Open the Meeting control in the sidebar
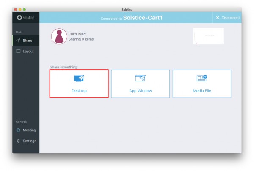 (x=26, y=130)
